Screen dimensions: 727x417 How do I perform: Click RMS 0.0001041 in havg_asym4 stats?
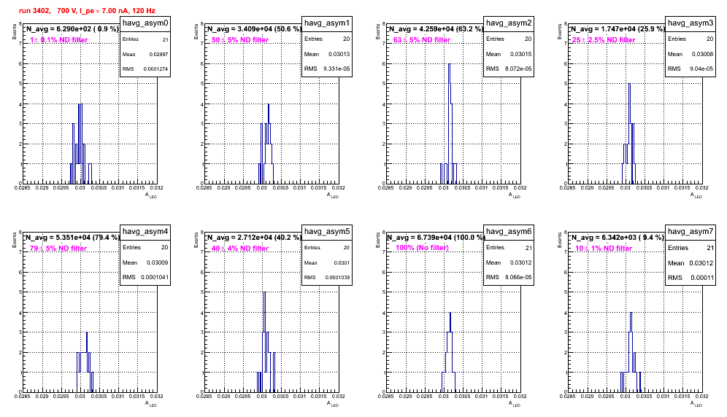click(145, 278)
